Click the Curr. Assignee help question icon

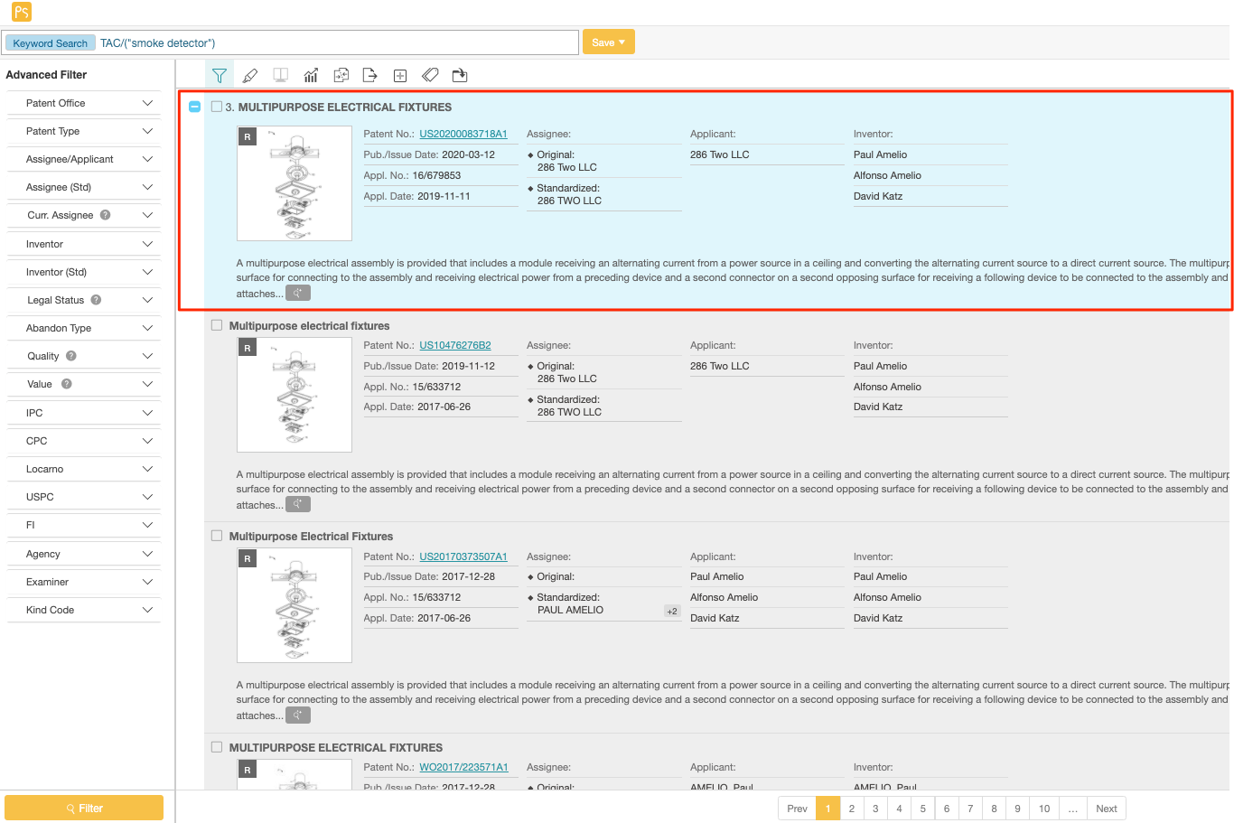tap(106, 215)
